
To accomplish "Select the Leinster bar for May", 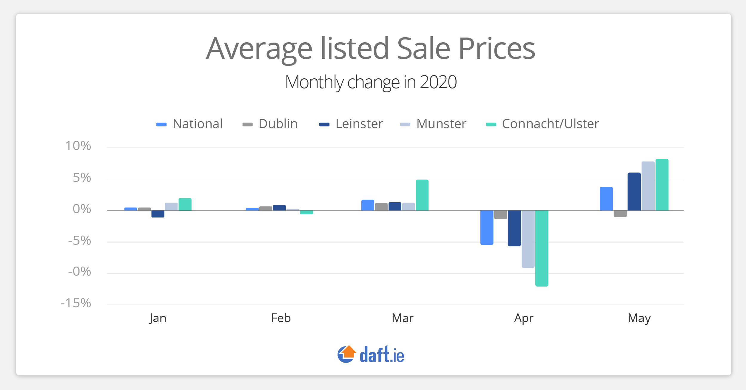I will tap(634, 192).
